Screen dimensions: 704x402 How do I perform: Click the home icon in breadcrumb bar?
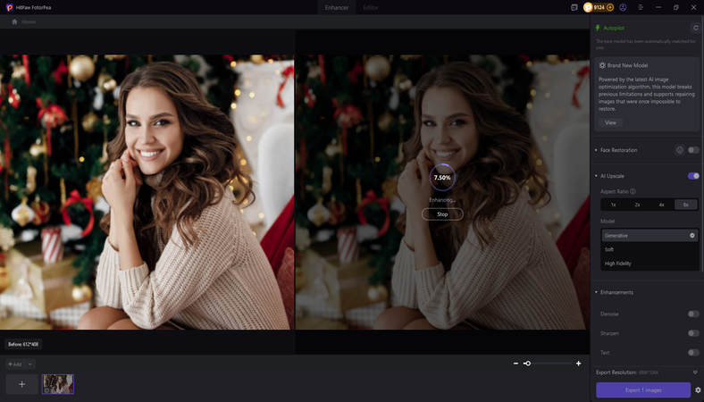14,21
